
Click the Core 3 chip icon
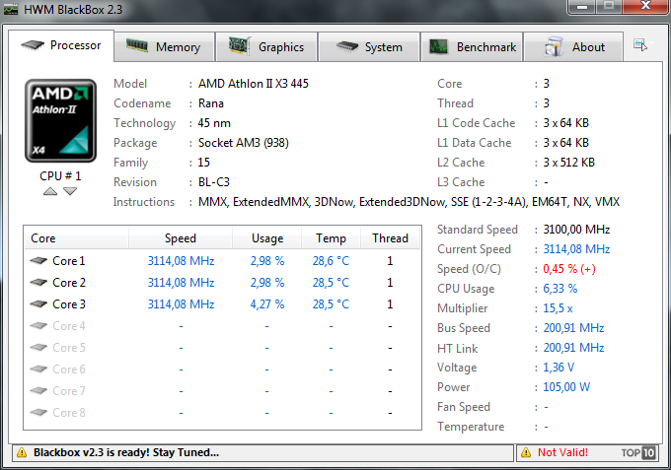(38, 304)
